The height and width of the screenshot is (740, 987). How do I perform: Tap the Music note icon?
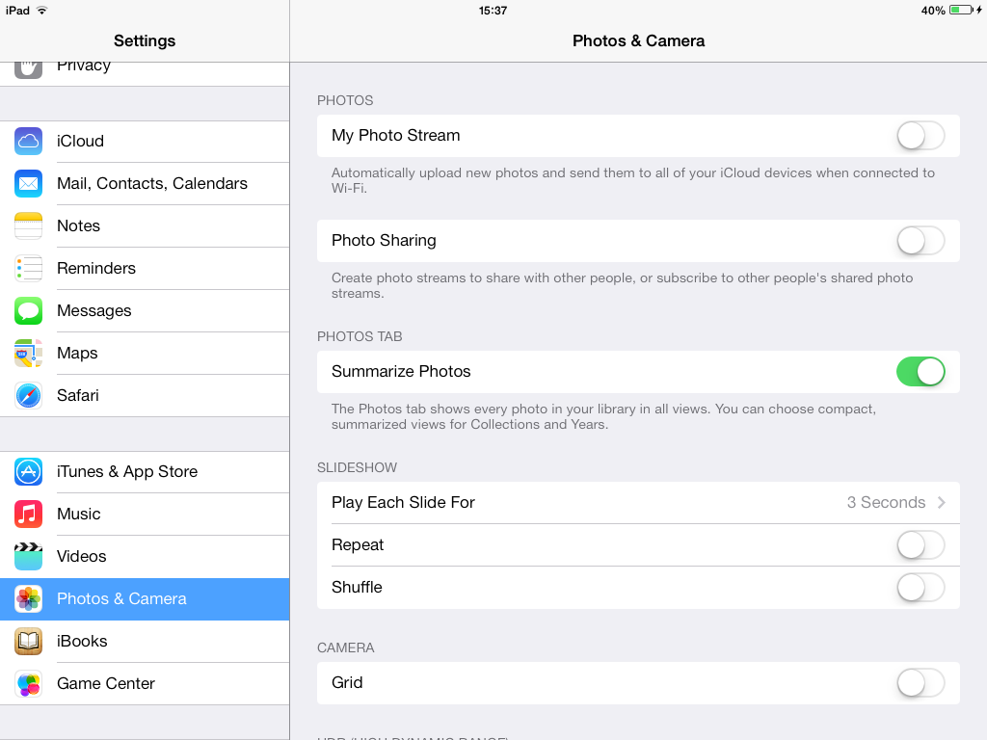click(28, 515)
